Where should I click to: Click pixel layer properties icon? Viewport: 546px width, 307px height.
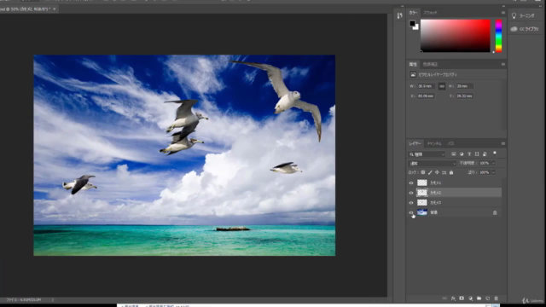click(413, 74)
